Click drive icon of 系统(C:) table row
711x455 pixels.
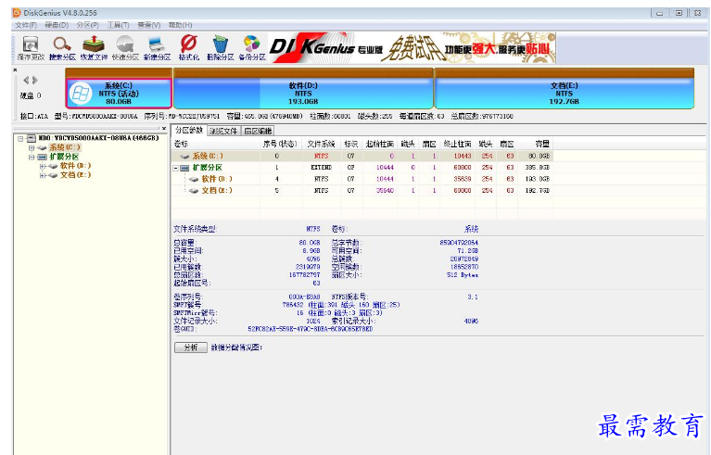point(185,156)
